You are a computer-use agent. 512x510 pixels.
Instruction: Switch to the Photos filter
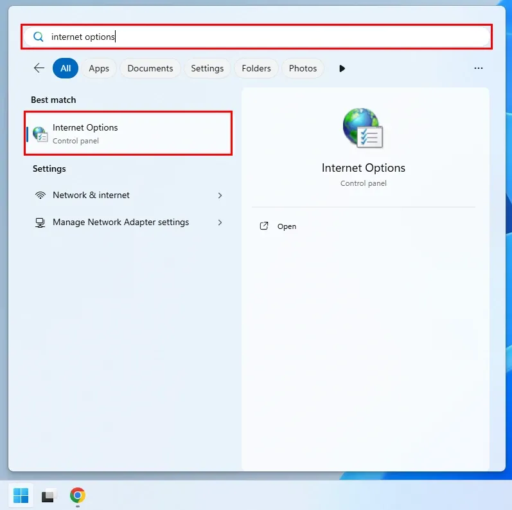pyautogui.click(x=303, y=68)
